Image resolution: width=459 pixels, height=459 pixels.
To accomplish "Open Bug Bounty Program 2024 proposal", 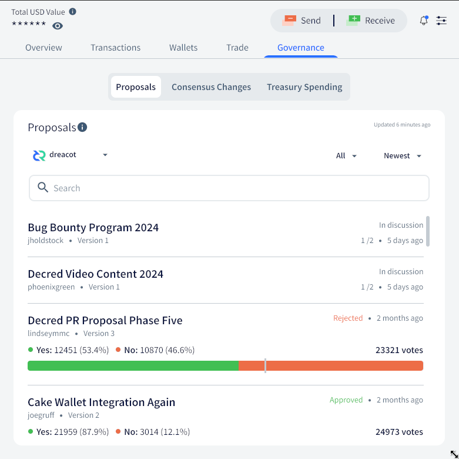I will tap(93, 228).
